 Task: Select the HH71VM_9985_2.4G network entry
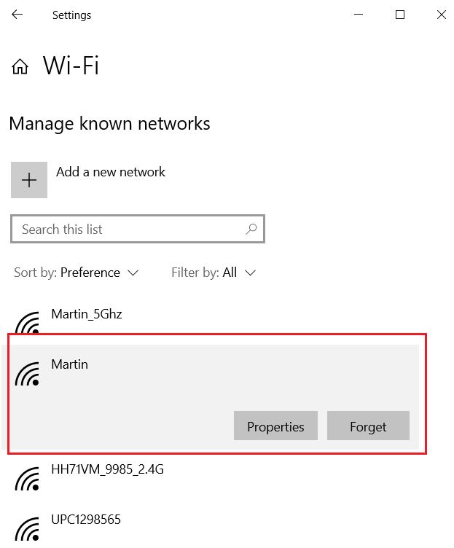(x=210, y=477)
